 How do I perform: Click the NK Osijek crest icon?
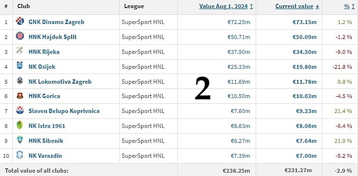[20, 66]
